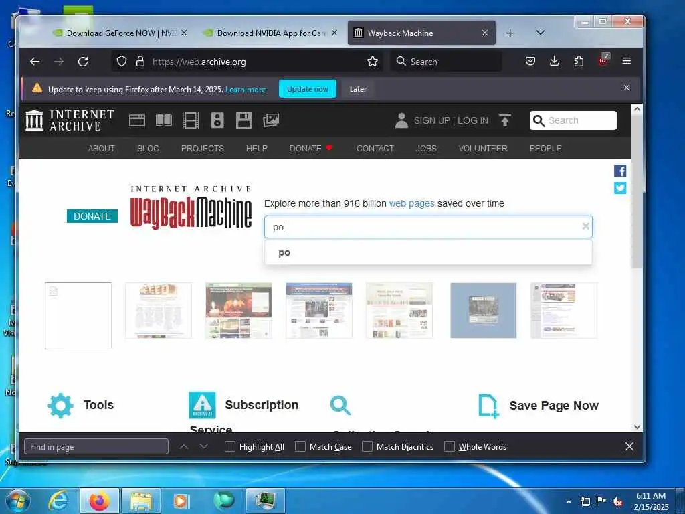Image resolution: width=685 pixels, height=514 pixels.
Task: Click the Archive-It Subscription Service icon
Action: tap(202, 405)
